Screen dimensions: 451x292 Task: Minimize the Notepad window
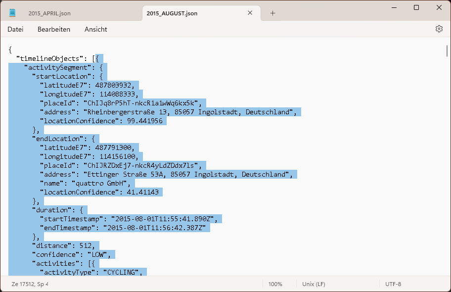click(394, 7)
